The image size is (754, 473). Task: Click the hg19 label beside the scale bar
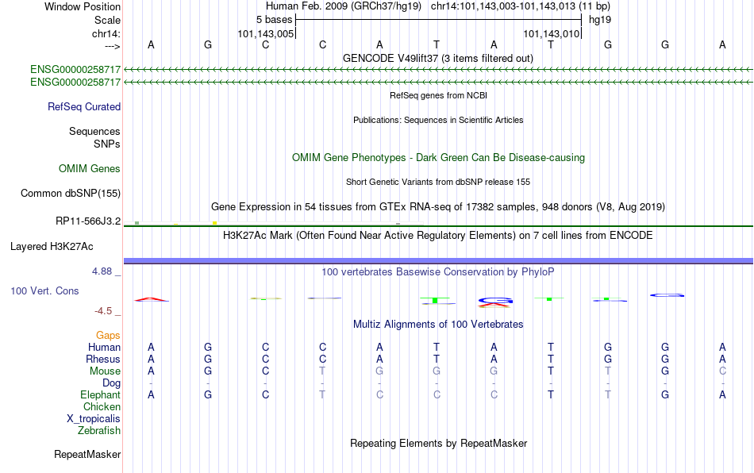(600, 20)
